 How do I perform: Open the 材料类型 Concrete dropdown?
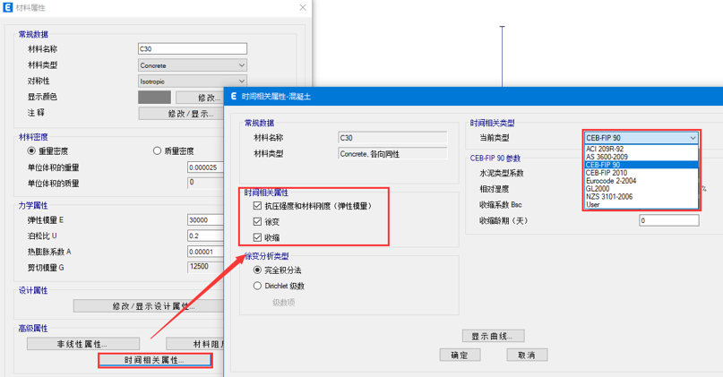pyautogui.click(x=193, y=65)
